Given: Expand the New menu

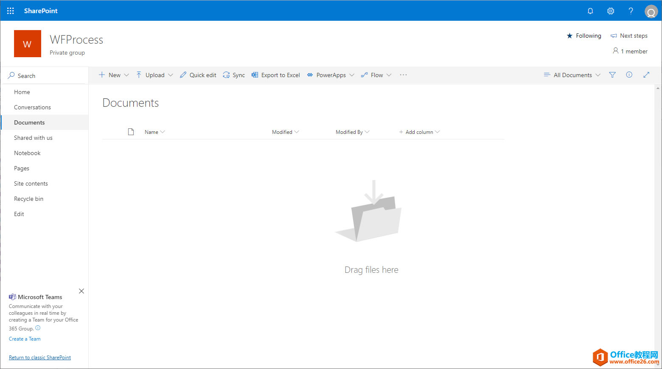Looking at the screenshot, I should click(x=114, y=75).
